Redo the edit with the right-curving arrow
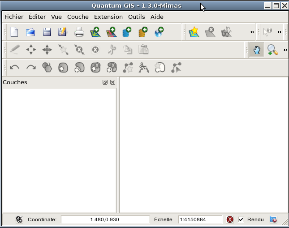 click(x=31, y=68)
